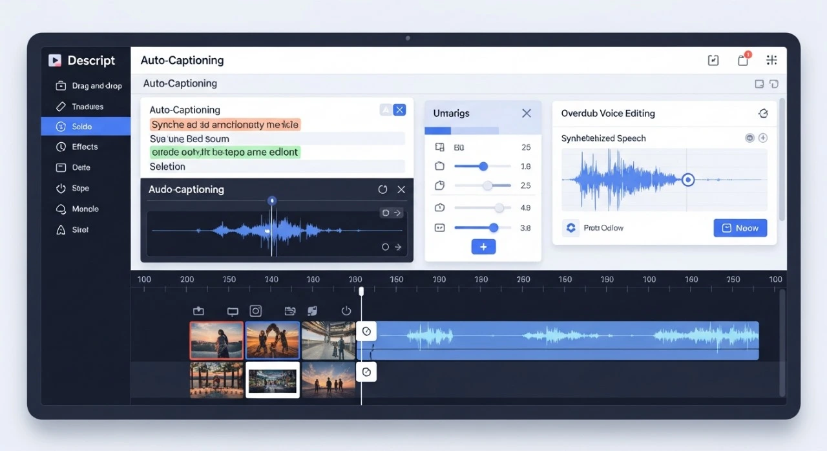Click the blue plus button under sliders

click(483, 246)
